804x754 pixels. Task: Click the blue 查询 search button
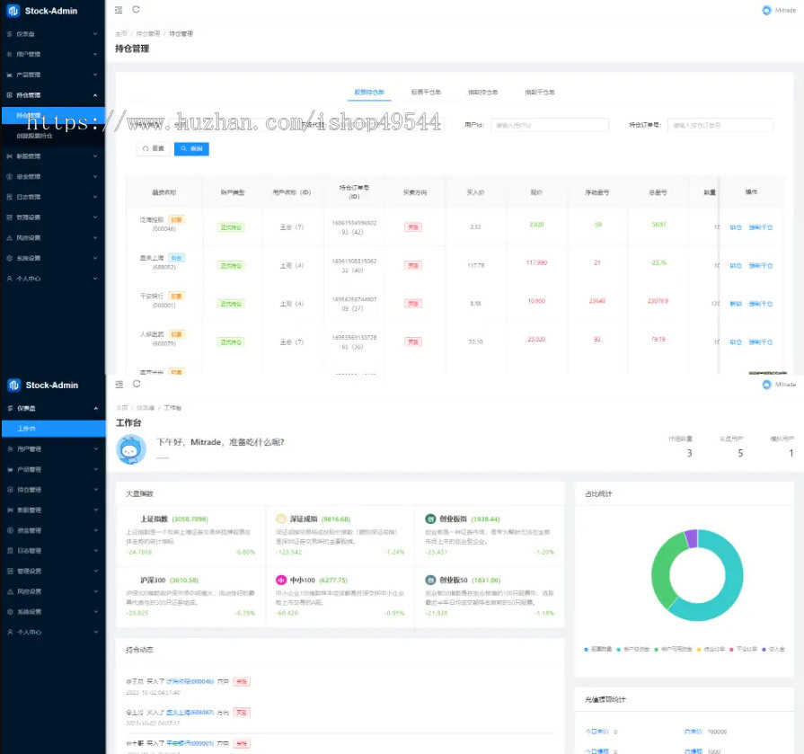click(x=191, y=149)
